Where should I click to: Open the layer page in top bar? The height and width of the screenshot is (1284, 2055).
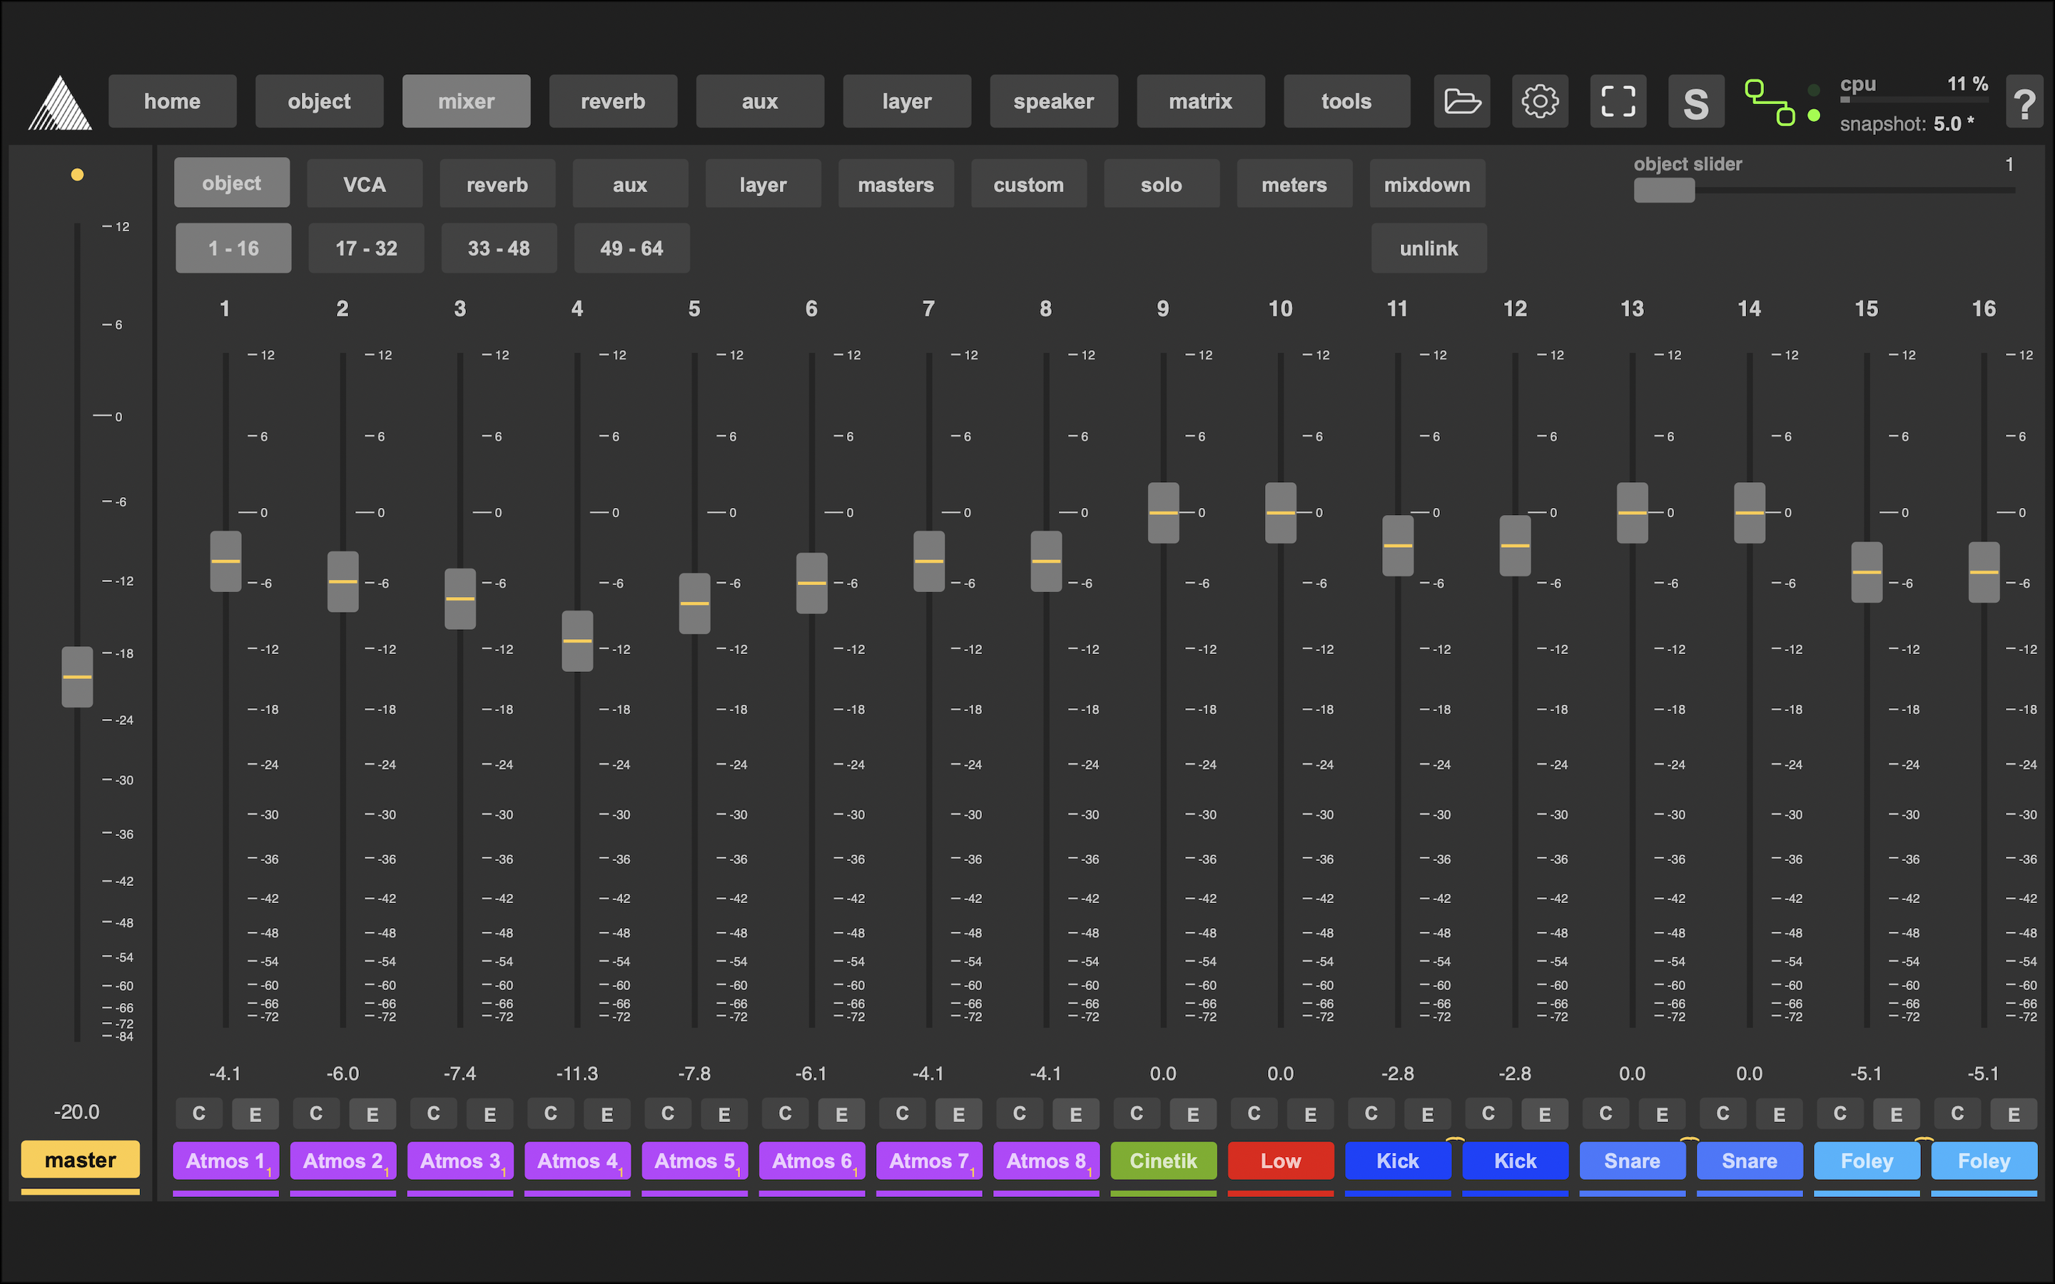tap(907, 101)
